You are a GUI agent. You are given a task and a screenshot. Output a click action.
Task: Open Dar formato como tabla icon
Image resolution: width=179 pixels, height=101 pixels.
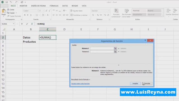126,11
